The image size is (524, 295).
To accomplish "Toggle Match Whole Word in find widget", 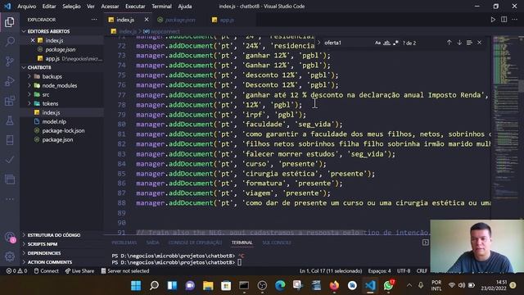I will (386, 43).
